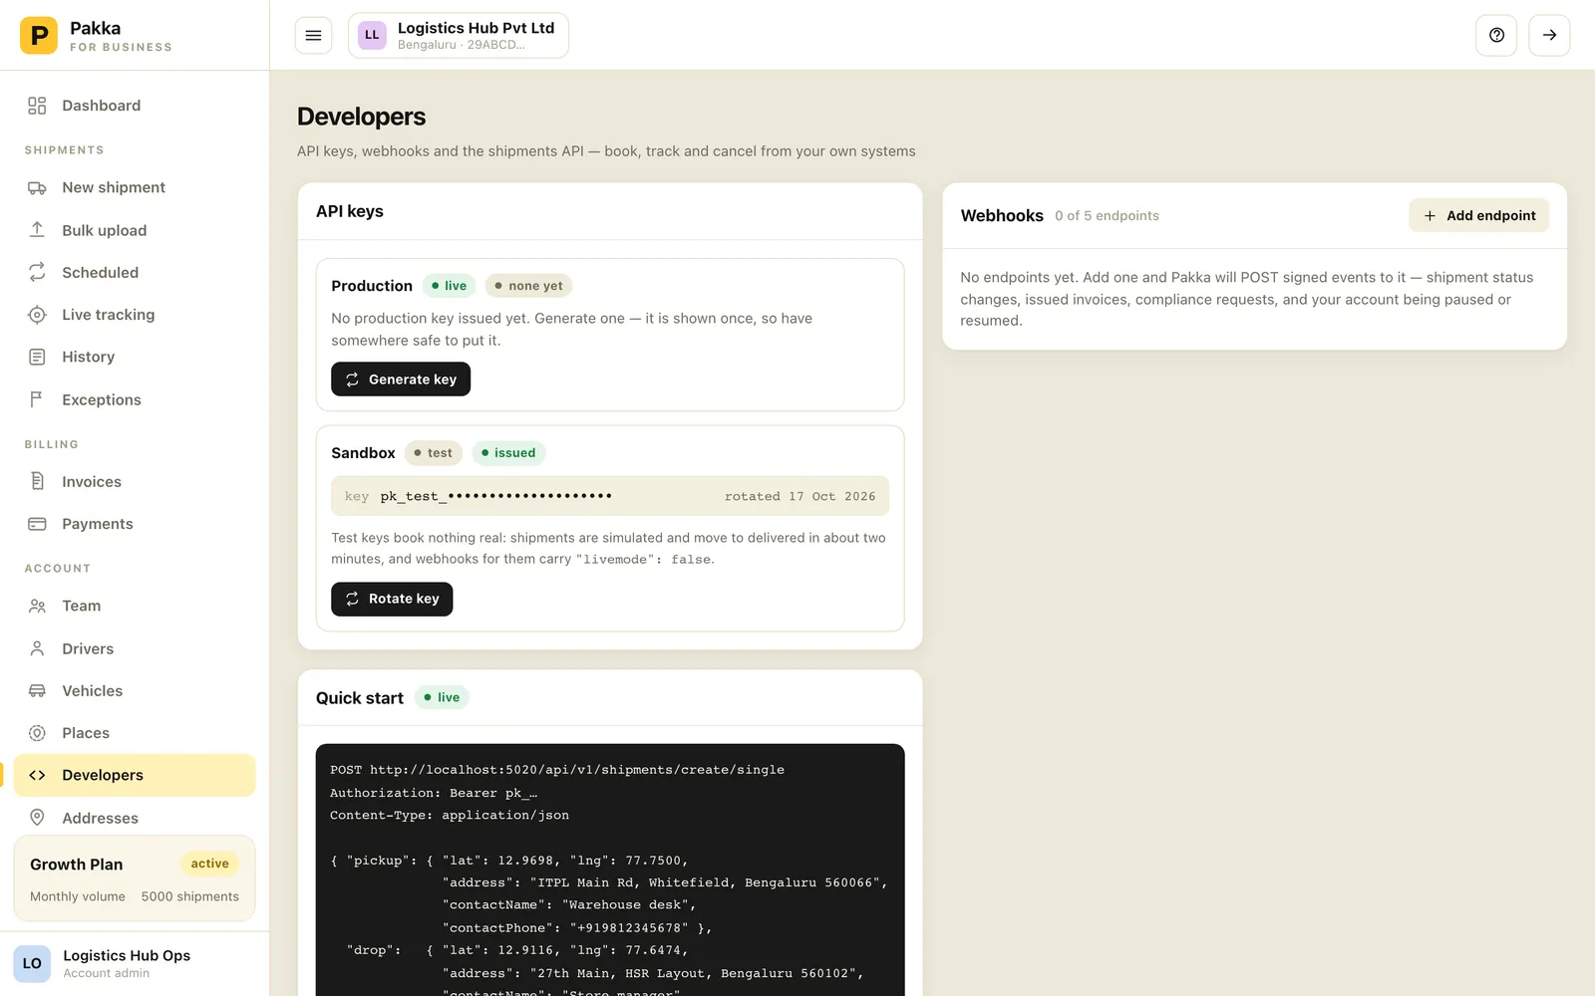Open the help question-mark icon
This screenshot has height=996, width=1595.
1496,35
